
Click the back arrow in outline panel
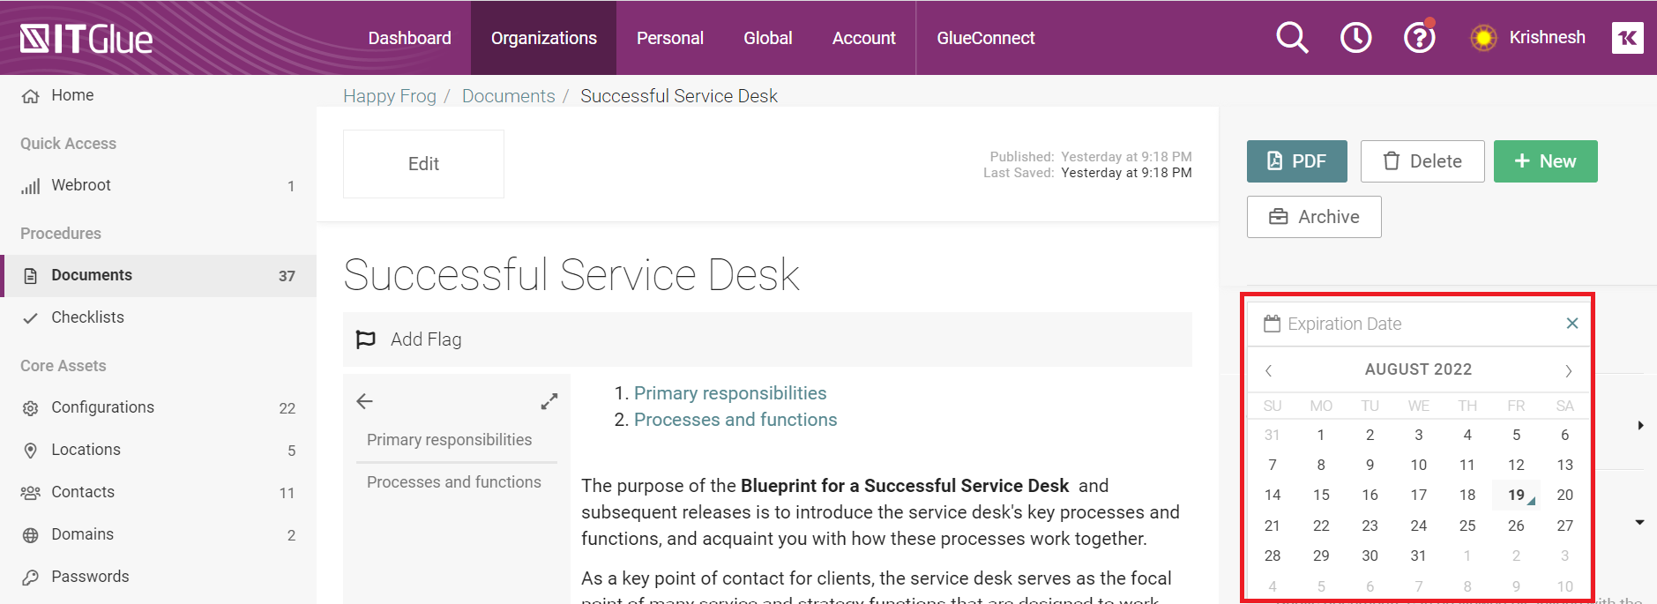coord(364,401)
